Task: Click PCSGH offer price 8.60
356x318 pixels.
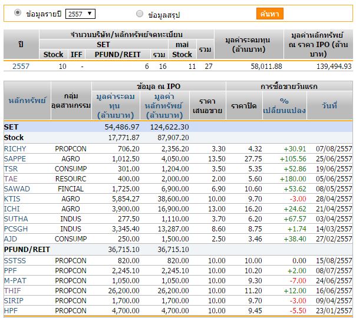Action: point(219,228)
